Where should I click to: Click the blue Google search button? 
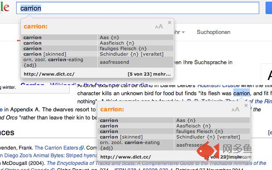pos(269,8)
